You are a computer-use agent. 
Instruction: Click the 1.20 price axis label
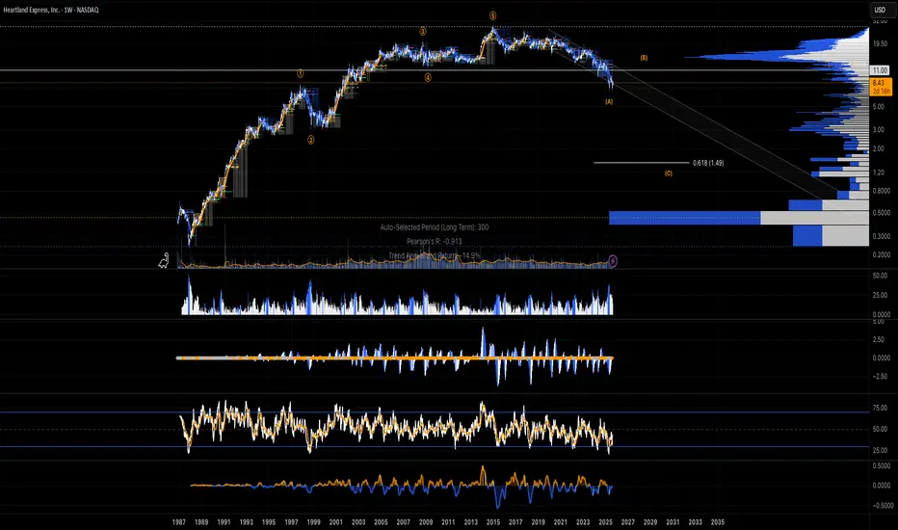point(879,172)
